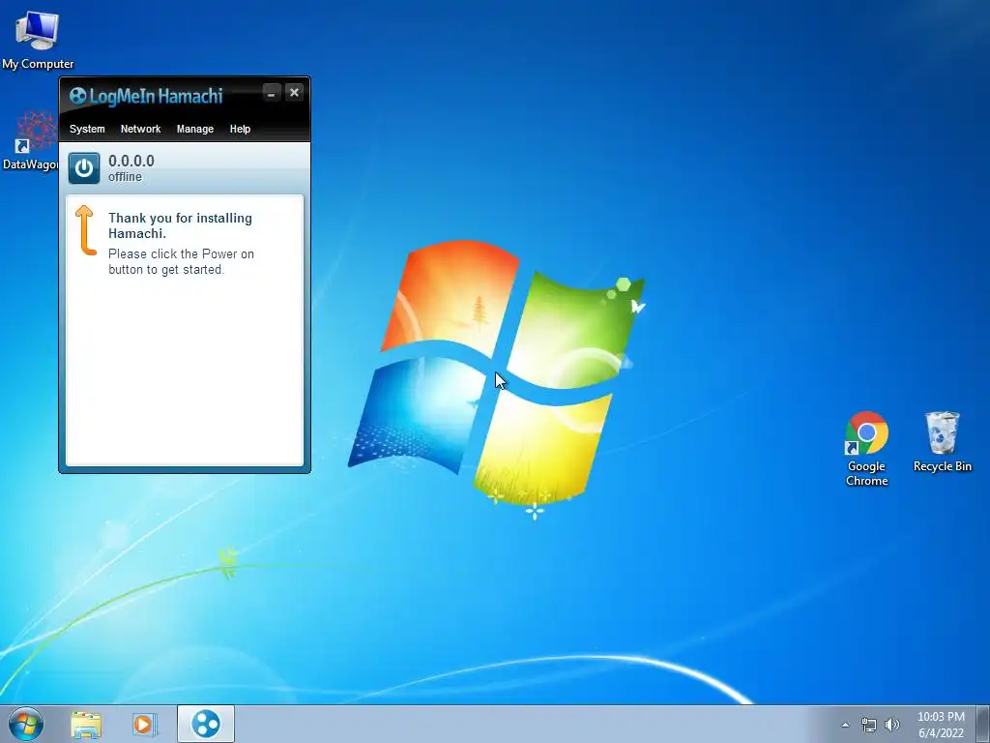Open the Network menu in Hamachi
990x743 pixels.
[x=141, y=129]
